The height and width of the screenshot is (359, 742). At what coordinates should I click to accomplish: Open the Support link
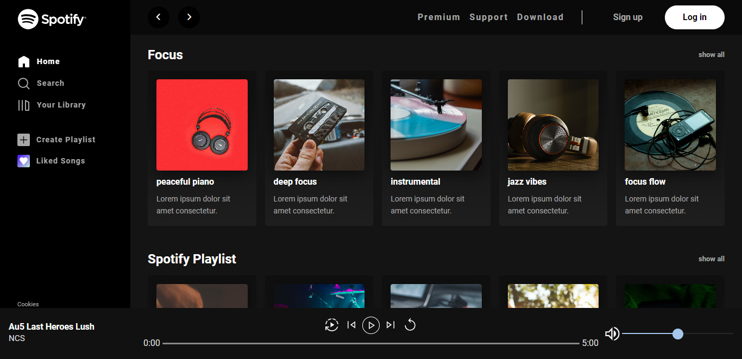(x=489, y=17)
